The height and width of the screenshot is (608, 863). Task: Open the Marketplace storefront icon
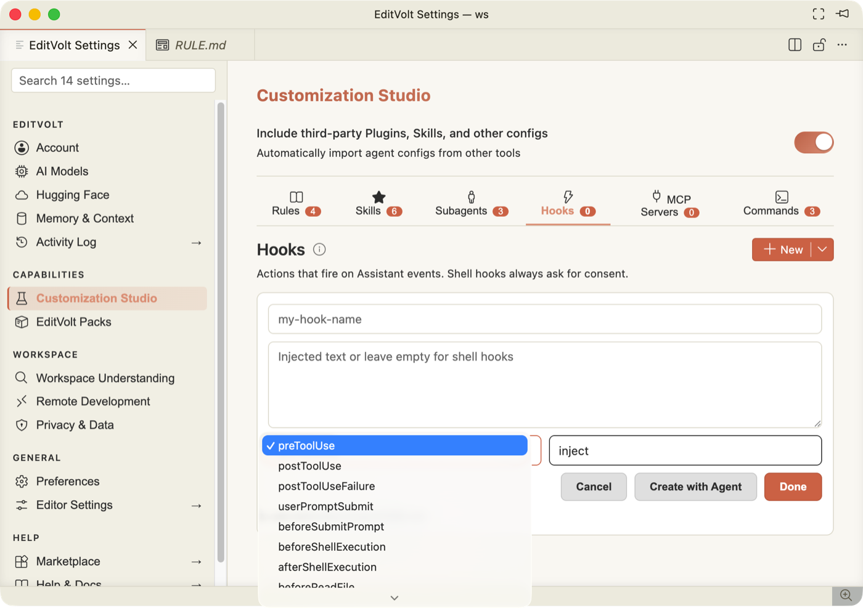point(22,561)
